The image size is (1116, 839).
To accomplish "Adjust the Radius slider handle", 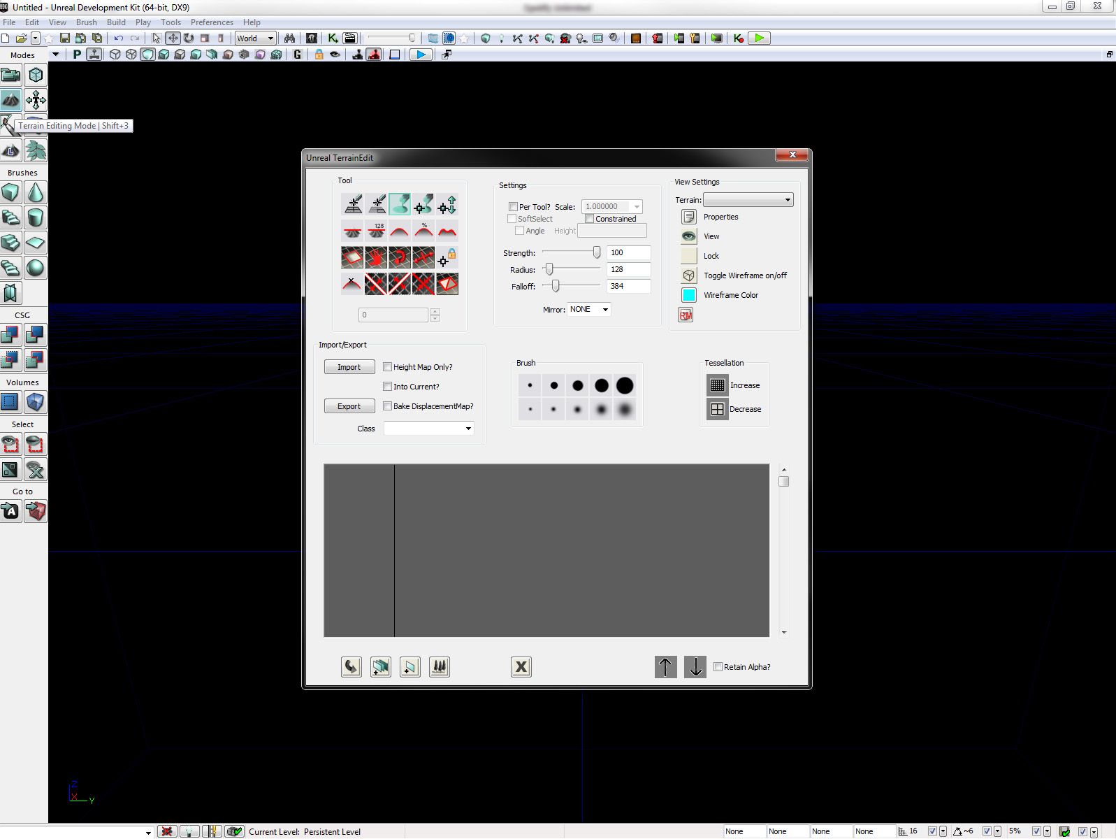I will coord(549,269).
